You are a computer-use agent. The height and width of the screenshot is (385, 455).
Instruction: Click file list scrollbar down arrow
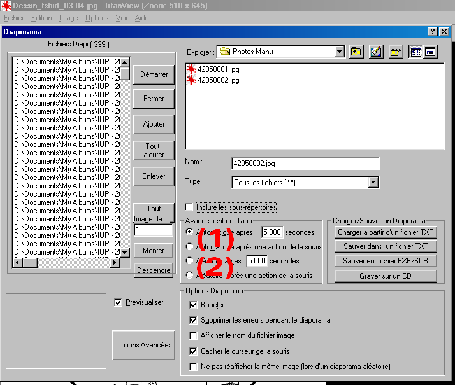(125, 253)
